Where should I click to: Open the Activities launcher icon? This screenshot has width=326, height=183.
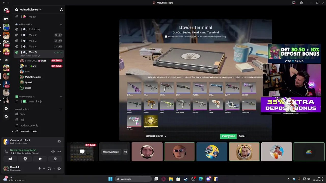(x=40, y=159)
